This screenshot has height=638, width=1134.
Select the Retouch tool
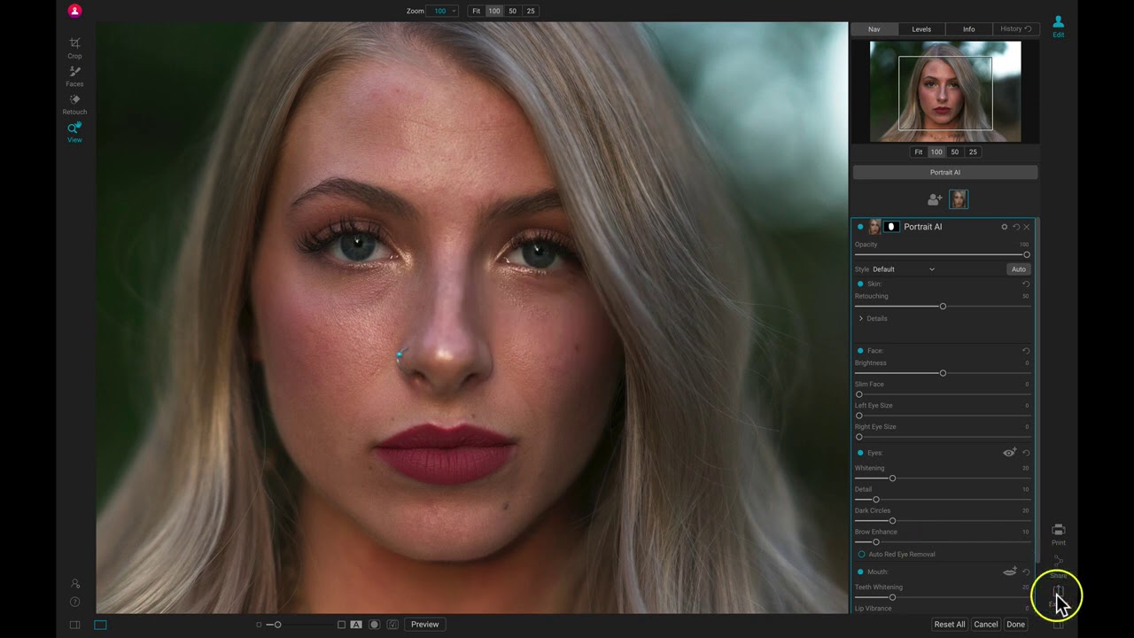click(x=74, y=104)
